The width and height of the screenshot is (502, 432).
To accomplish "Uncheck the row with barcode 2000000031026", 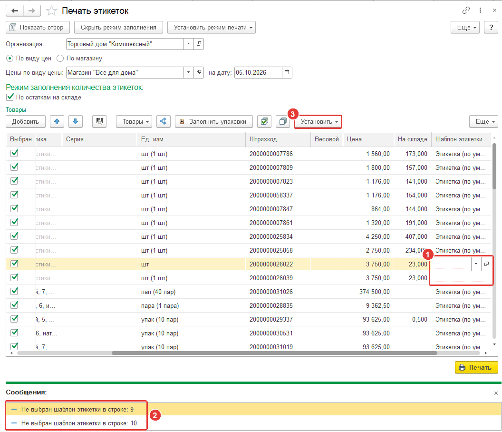I will 14,291.
